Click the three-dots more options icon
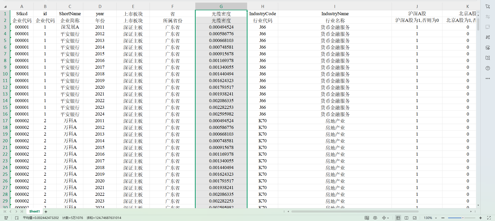 click(488, 78)
